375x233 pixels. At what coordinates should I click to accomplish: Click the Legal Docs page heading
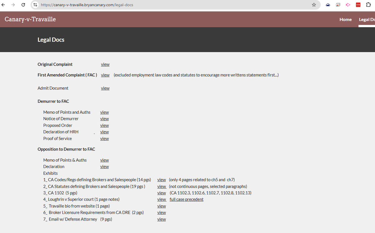click(51, 40)
